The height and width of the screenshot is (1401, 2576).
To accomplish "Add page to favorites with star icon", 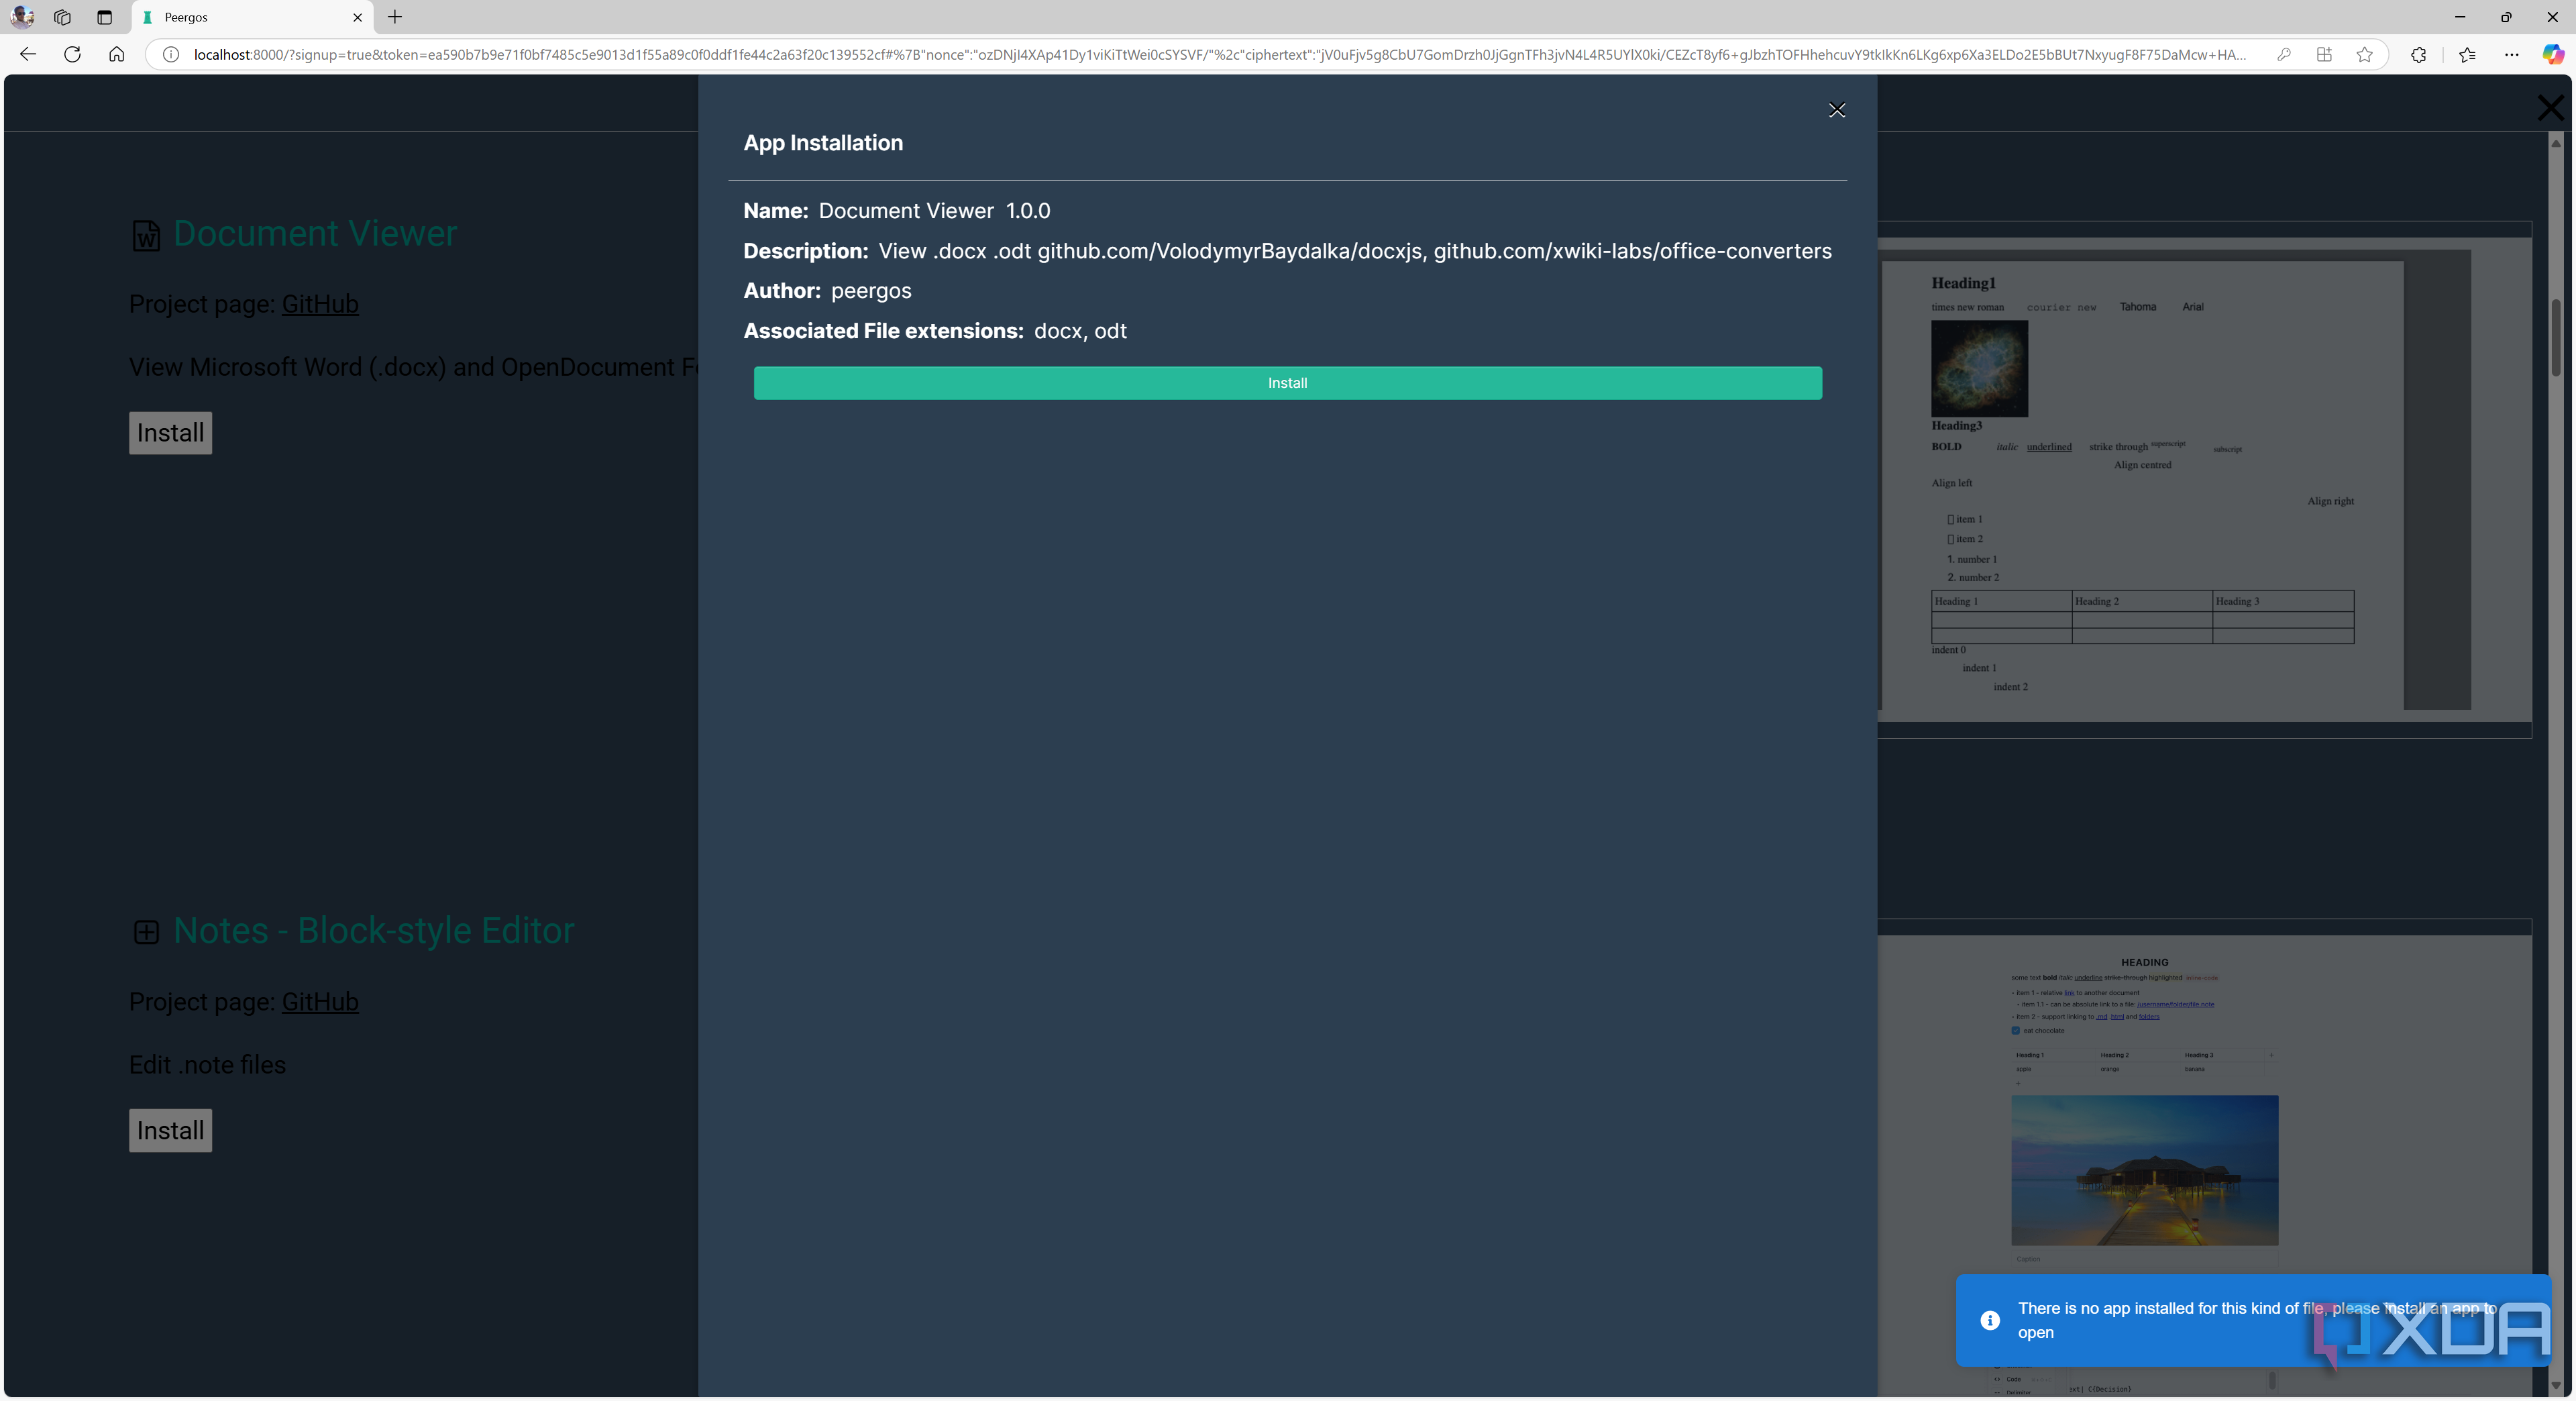I will pyautogui.click(x=2364, y=54).
